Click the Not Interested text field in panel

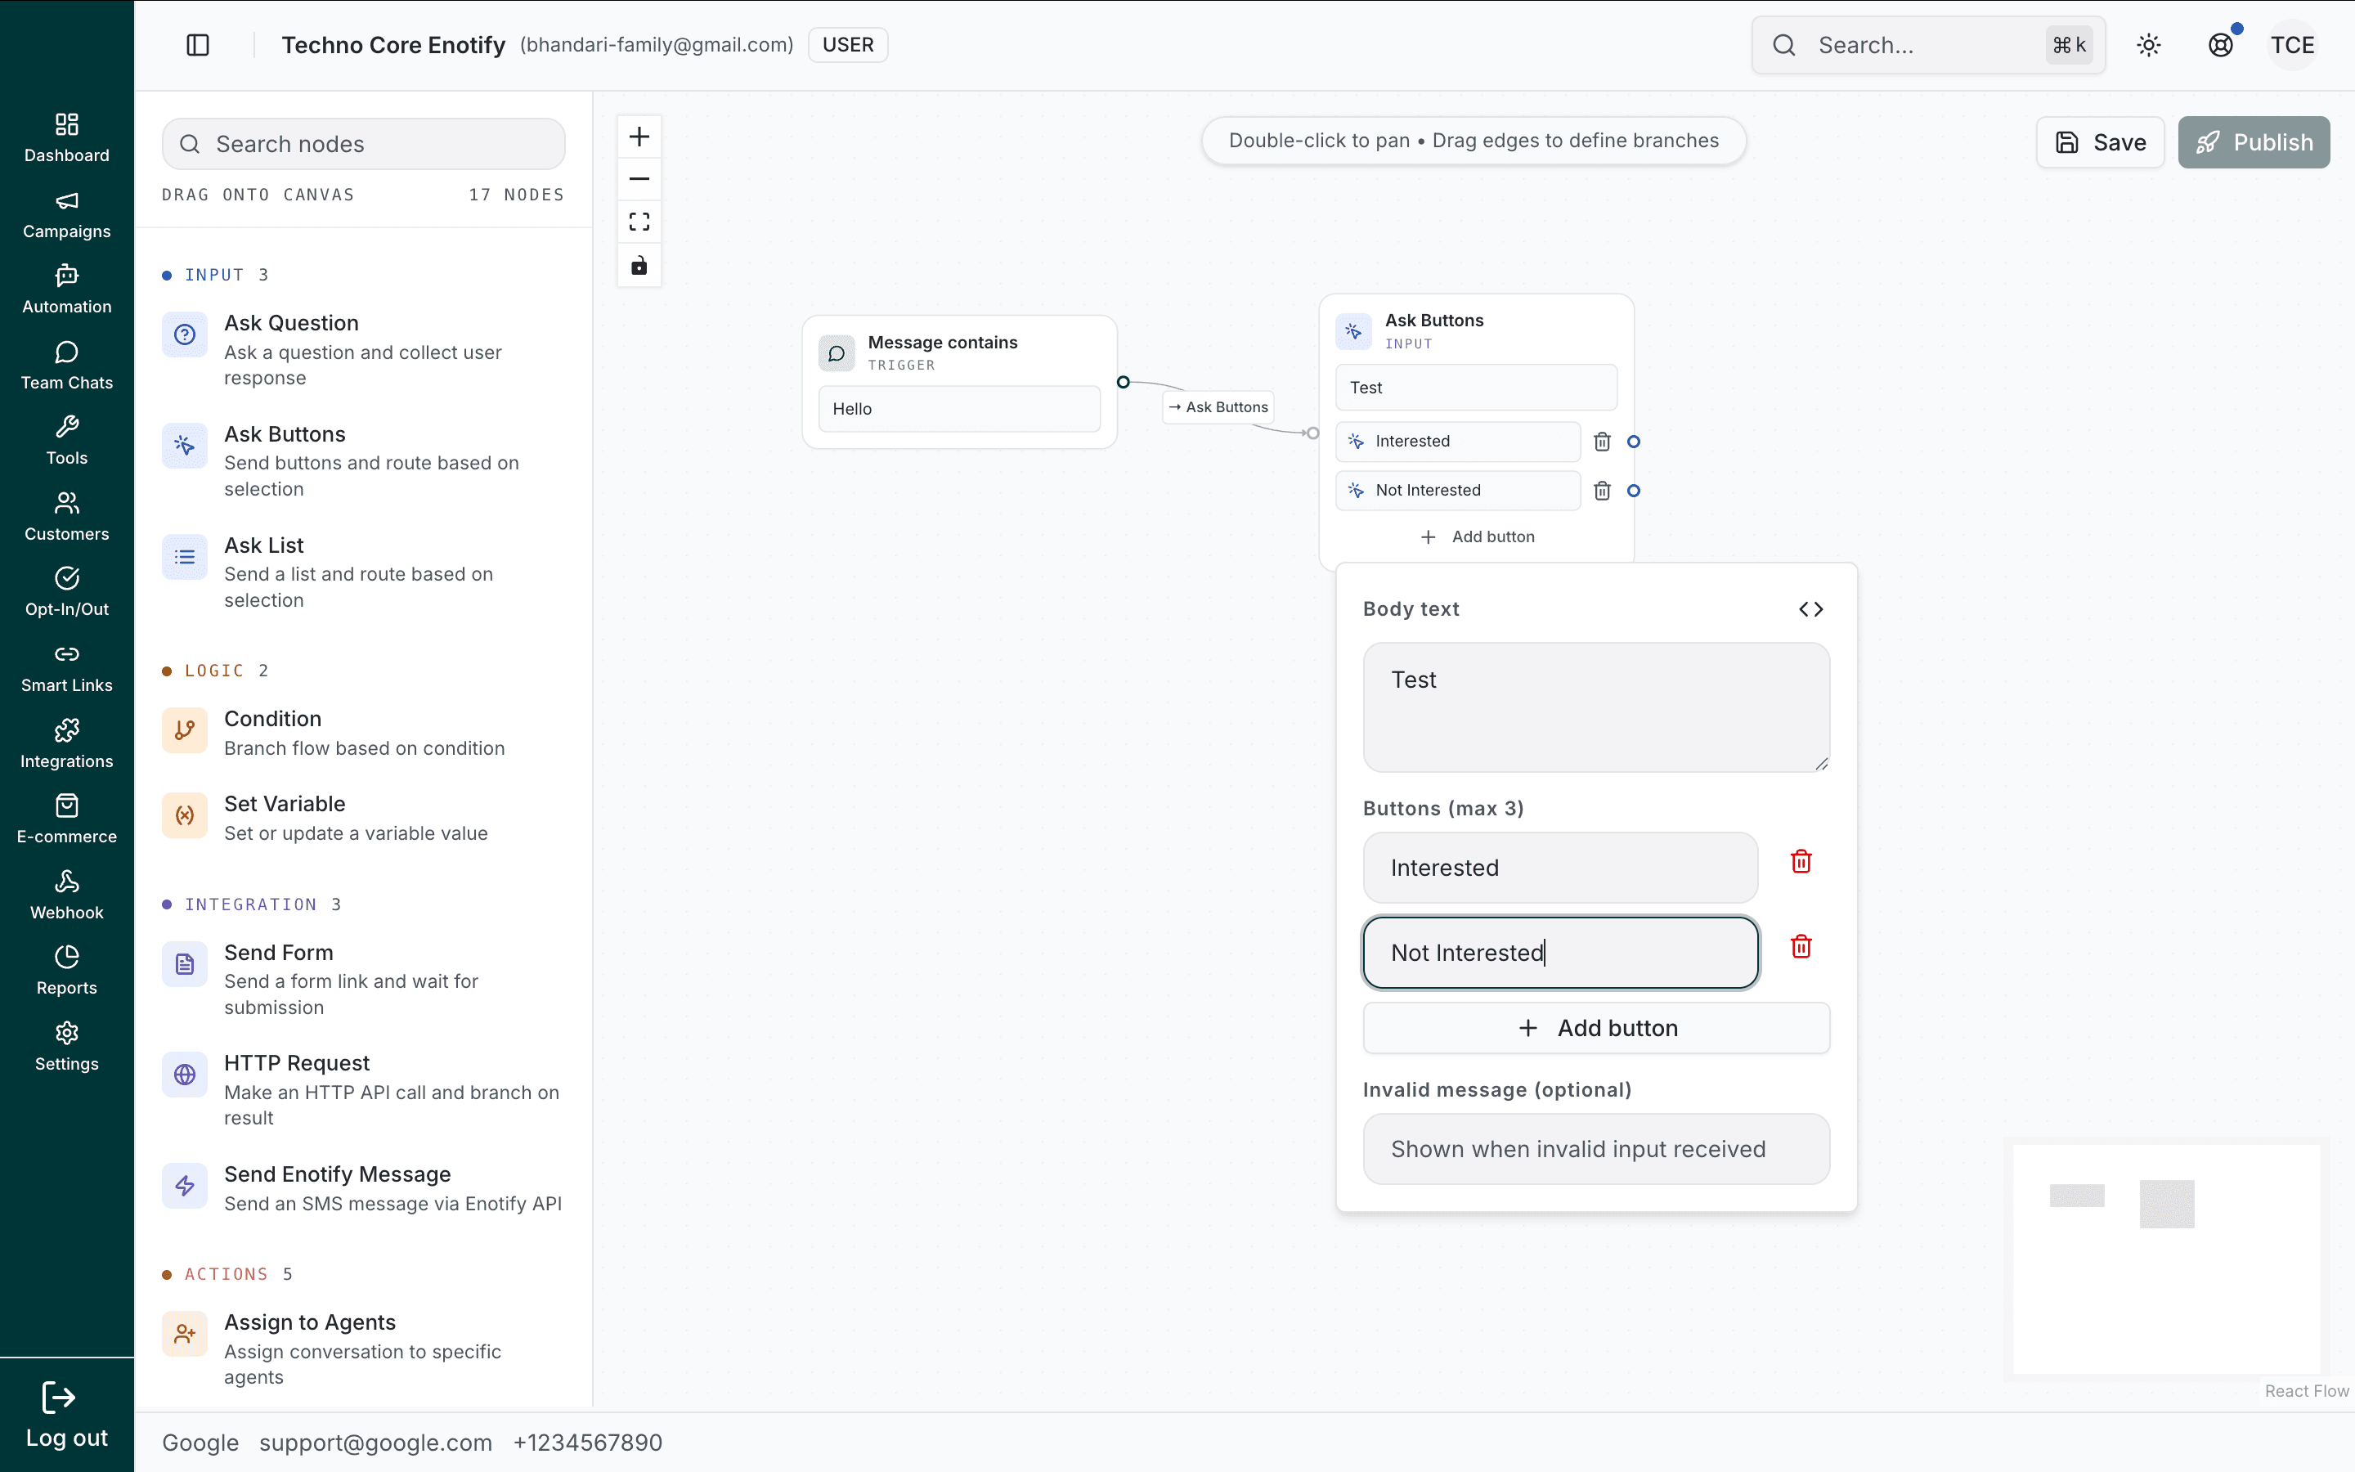pyautogui.click(x=1560, y=952)
